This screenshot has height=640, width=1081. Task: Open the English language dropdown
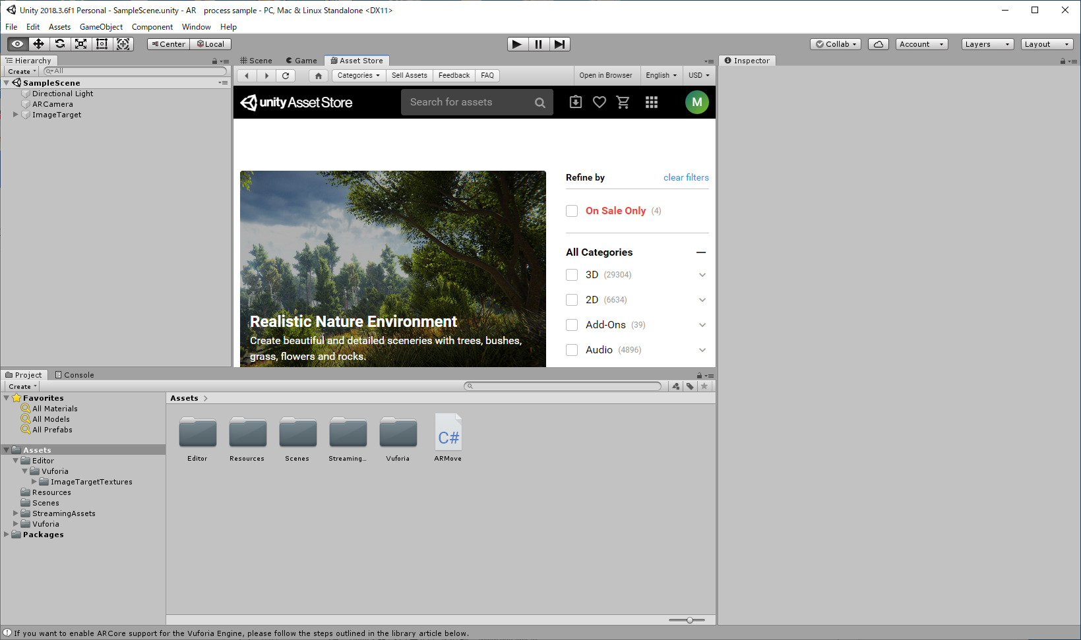click(x=661, y=76)
